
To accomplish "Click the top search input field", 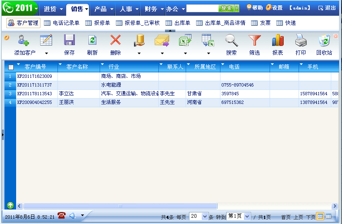I will (202, 8).
